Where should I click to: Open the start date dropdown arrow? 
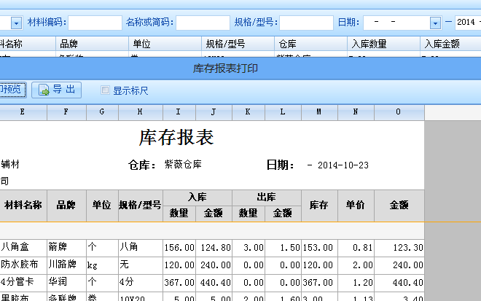(x=435, y=23)
